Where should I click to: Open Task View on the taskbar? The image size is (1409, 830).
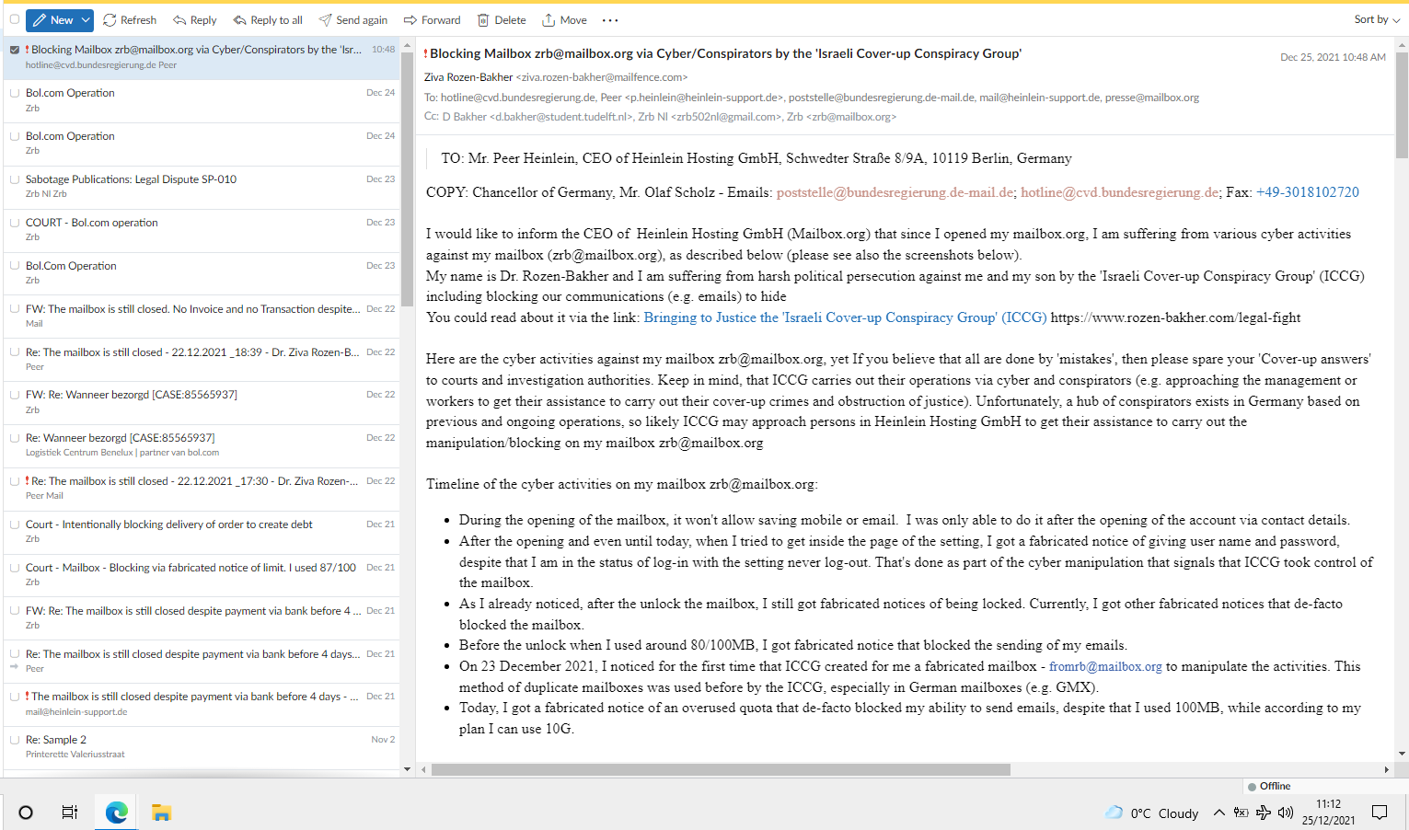(70, 813)
